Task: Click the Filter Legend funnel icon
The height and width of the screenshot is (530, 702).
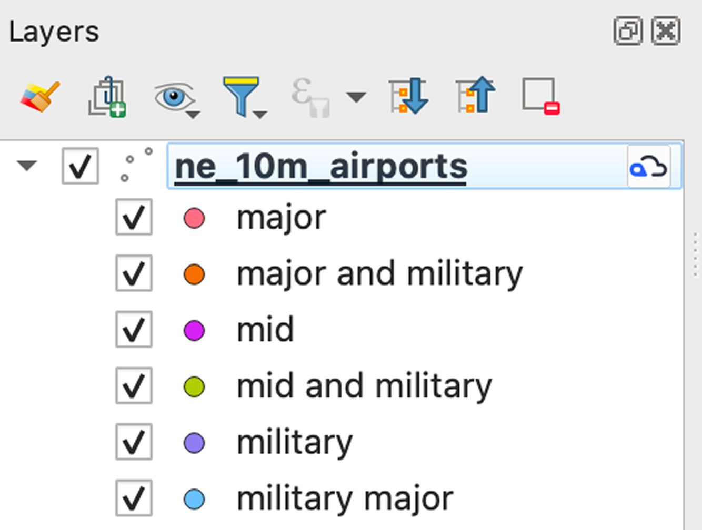Action: (242, 97)
